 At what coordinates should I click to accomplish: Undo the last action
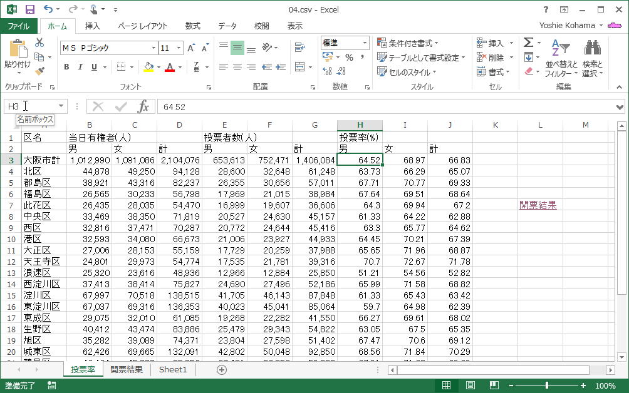pos(48,9)
